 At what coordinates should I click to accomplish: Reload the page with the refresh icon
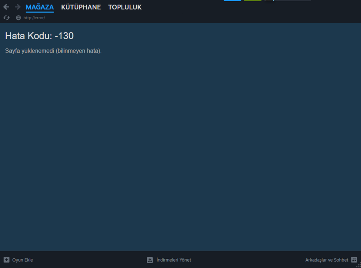[6, 18]
